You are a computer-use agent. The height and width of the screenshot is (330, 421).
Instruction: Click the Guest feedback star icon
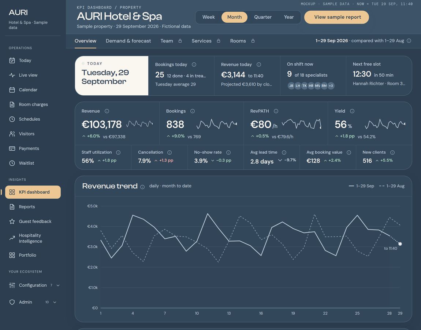[x=12, y=221]
